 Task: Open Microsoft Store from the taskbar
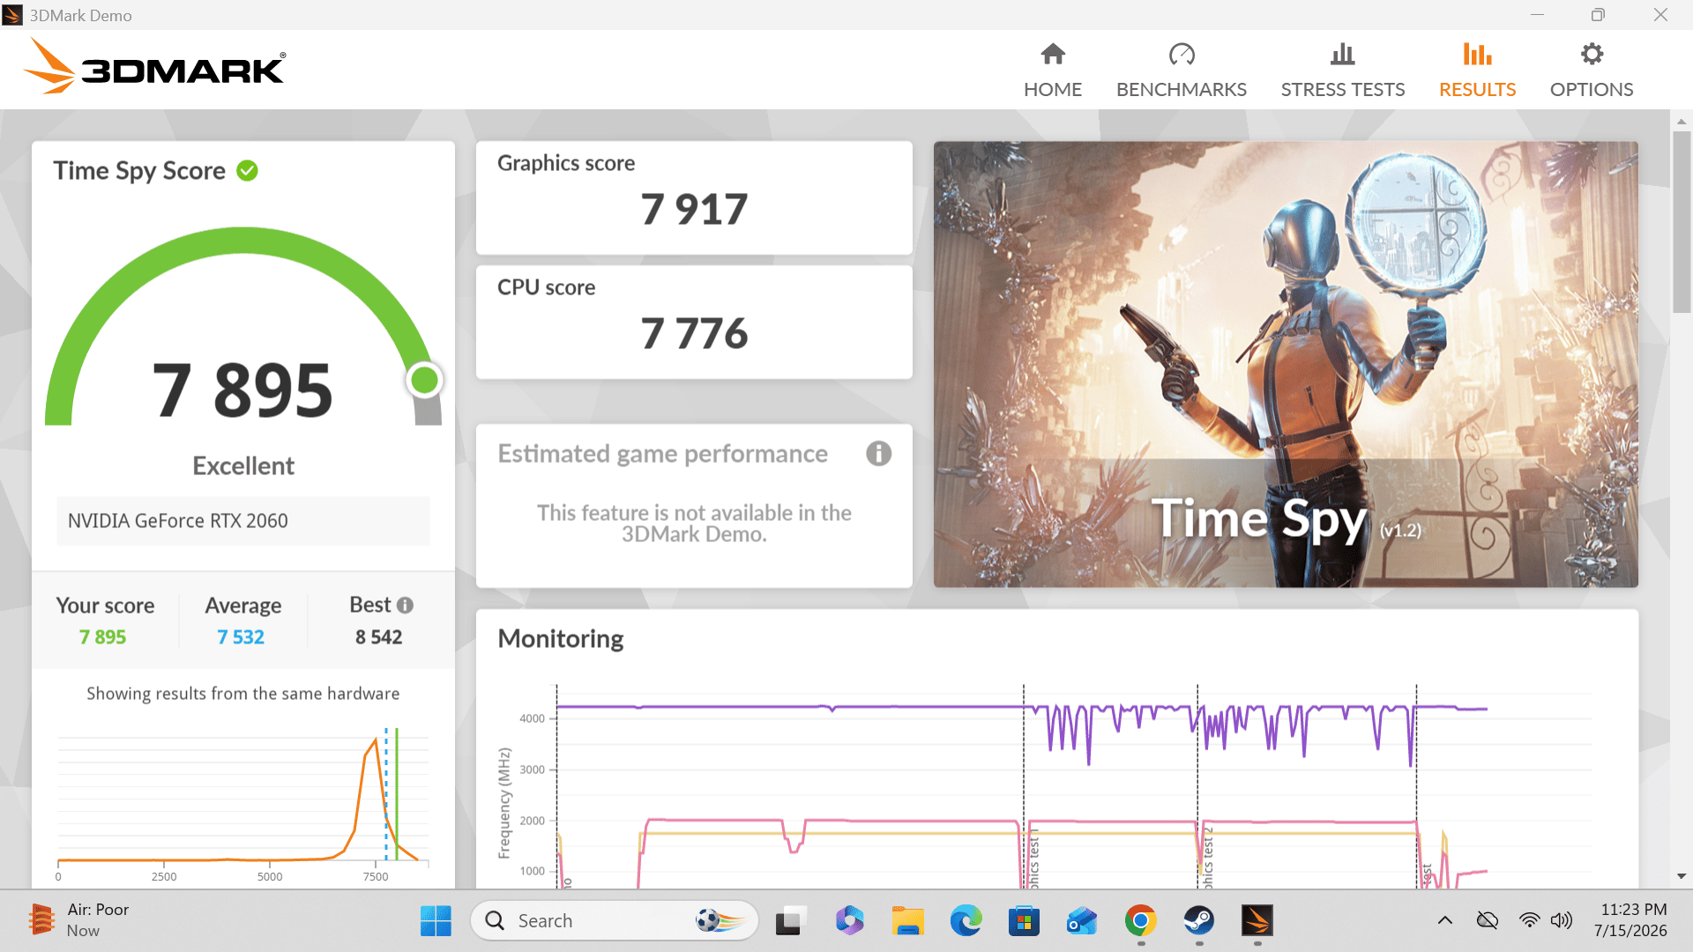[1024, 921]
